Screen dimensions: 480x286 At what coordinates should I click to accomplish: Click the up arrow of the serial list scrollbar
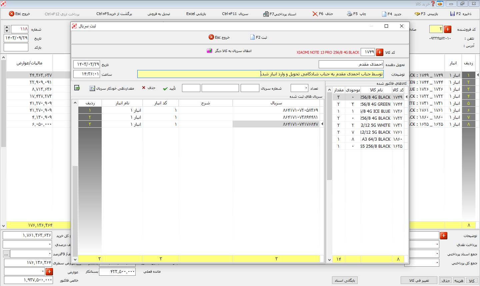coord(75,103)
